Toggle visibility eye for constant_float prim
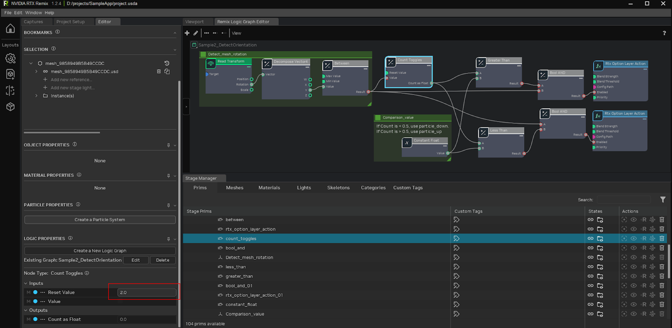The height and width of the screenshot is (328, 672). coord(634,304)
